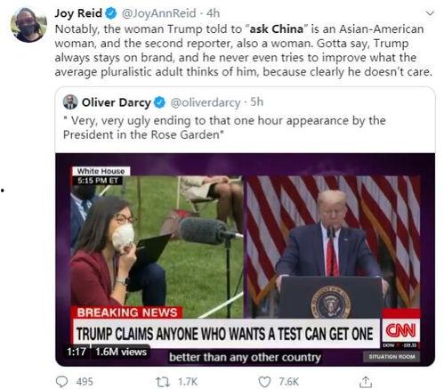Viewport: 444px width, 389px height.
Task: Open the quoted tweet text
Action: point(224,127)
